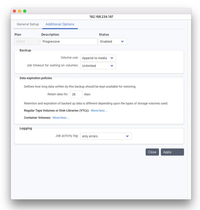
Task: Maximize window with the green button
Action: point(25,11)
